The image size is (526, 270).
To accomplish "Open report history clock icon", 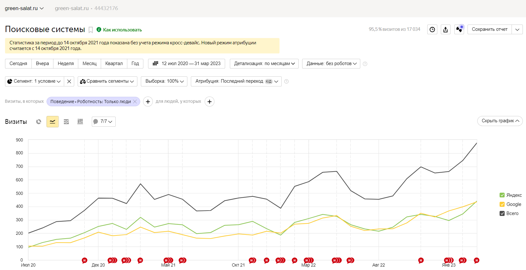I will (432, 30).
